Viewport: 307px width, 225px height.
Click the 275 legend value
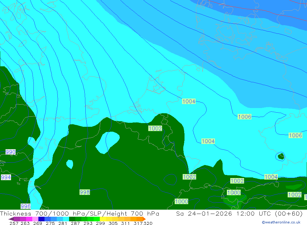[x=50, y=223]
